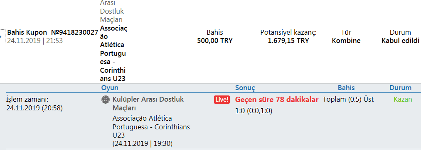The height and width of the screenshot is (150, 421).
Task: Open Kulüpler Arası Dostluk Maçları league link
Action: [x=148, y=104]
